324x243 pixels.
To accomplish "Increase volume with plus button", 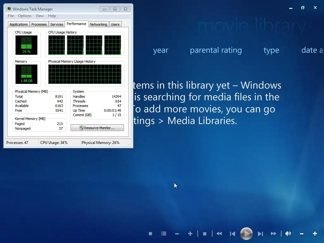I will point(315,234).
